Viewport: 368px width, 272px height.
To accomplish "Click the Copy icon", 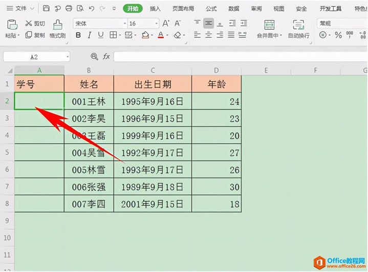I will pyautogui.click(x=28, y=35).
